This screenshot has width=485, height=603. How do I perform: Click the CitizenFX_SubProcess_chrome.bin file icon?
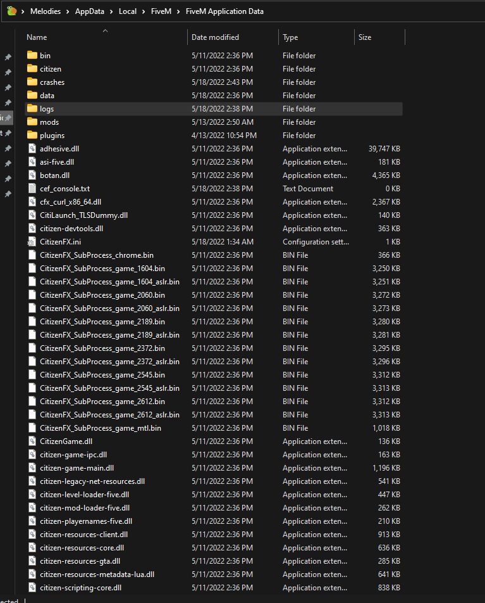[33, 255]
